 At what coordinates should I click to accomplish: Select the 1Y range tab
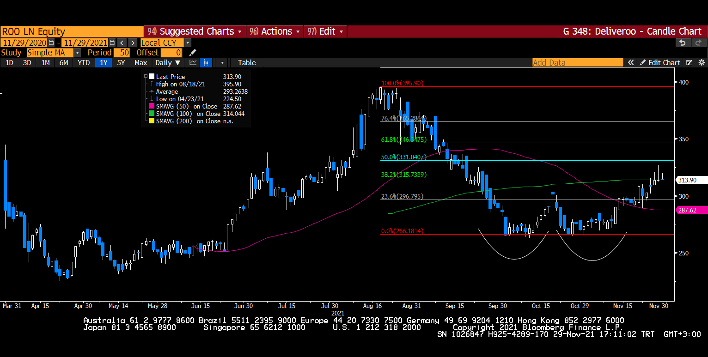tap(104, 63)
